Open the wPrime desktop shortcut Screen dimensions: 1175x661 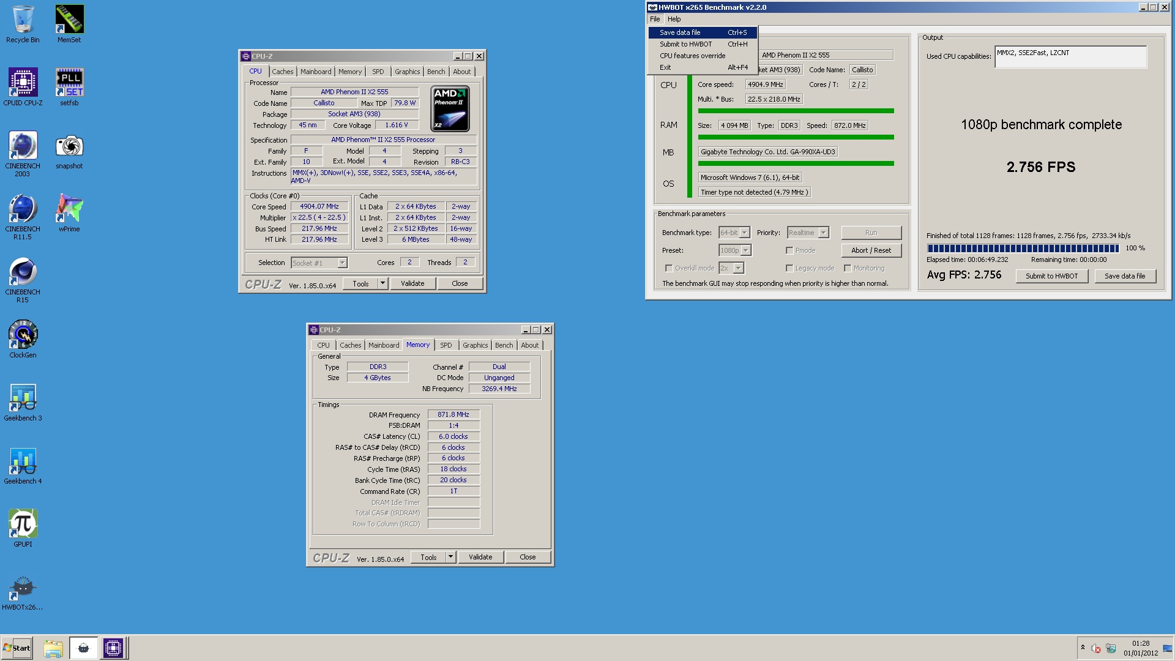coord(69,214)
